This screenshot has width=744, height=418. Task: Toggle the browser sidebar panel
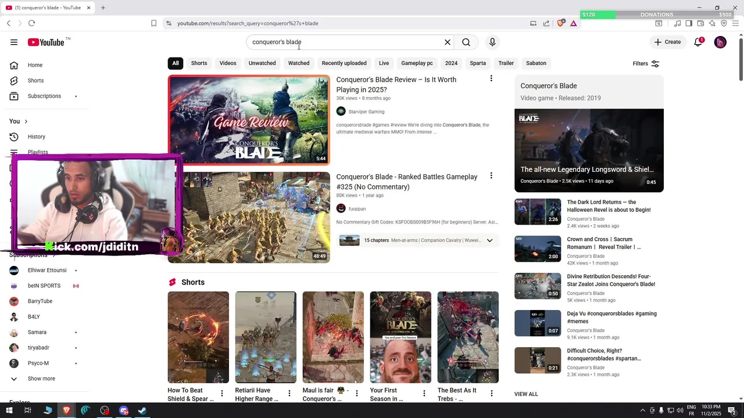coord(689,23)
